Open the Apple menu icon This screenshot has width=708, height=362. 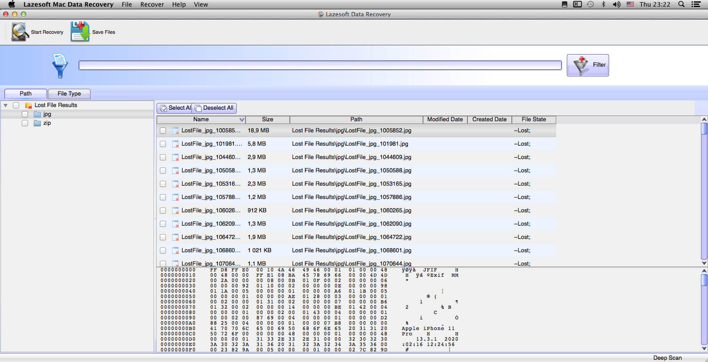click(x=12, y=4)
